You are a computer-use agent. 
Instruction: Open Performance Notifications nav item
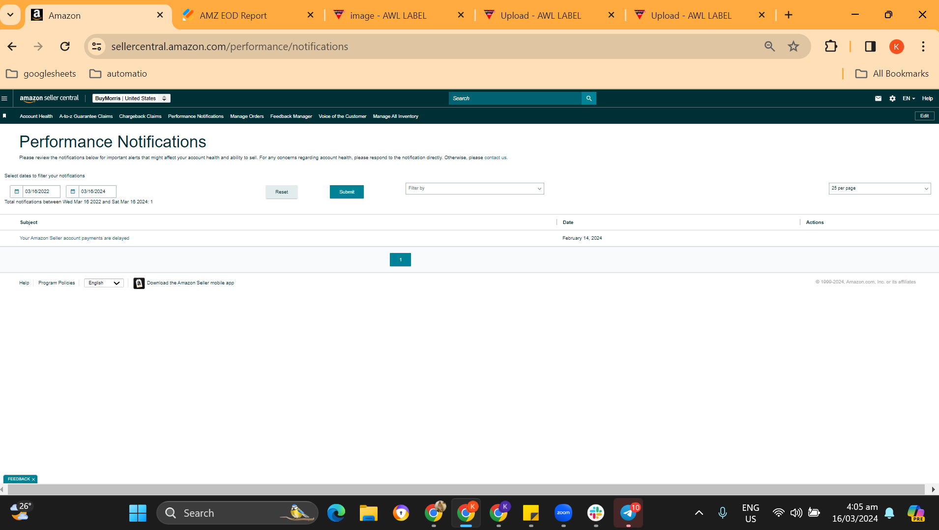tap(196, 116)
